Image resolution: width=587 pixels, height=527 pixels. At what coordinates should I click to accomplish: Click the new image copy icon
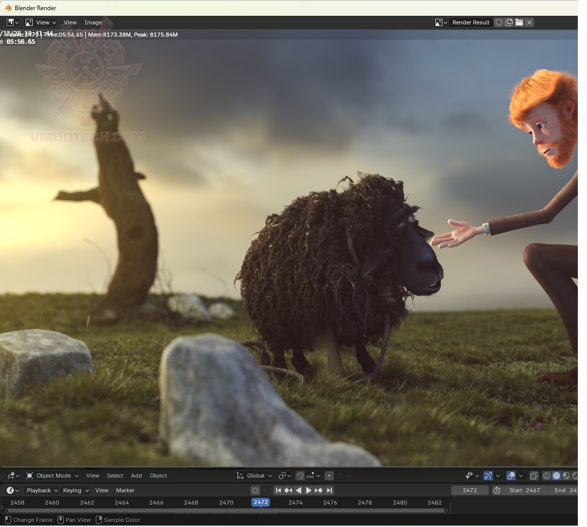(x=509, y=22)
